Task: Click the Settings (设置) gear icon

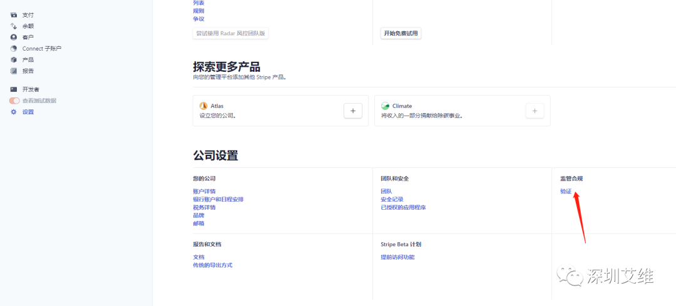Action: pos(14,112)
